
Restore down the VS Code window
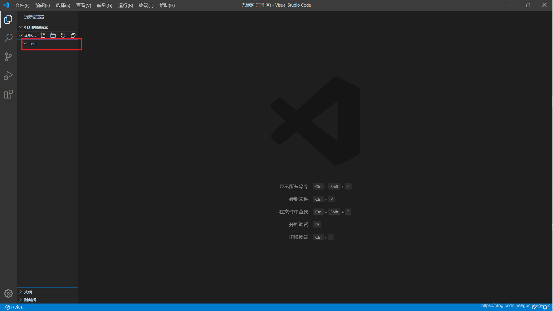tap(528, 5)
